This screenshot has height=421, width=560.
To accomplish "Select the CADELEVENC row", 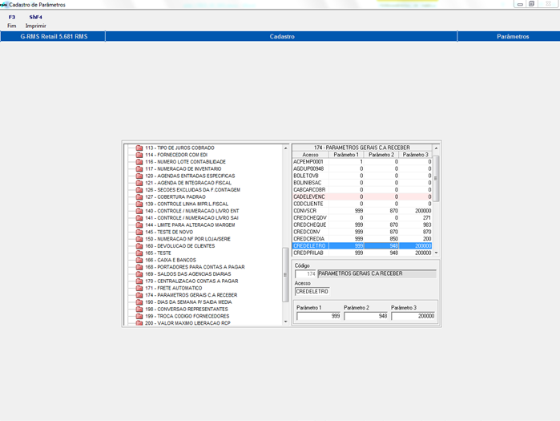I will point(362,197).
